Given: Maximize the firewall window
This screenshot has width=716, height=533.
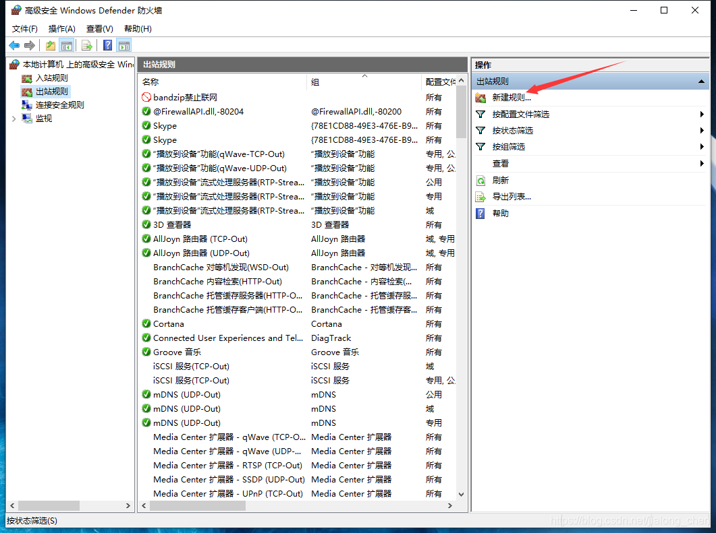Looking at the screenshot, I should coord(664,10).
